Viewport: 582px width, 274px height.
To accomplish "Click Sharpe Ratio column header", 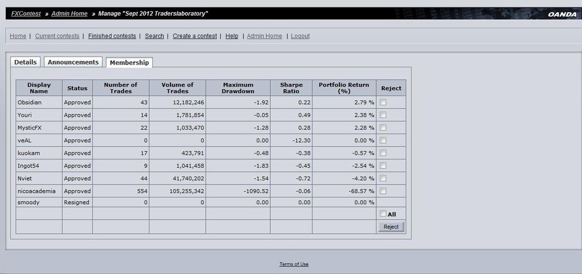I will click(292, 87).
